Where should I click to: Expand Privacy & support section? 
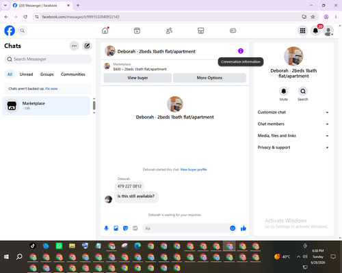pos(293,147)
